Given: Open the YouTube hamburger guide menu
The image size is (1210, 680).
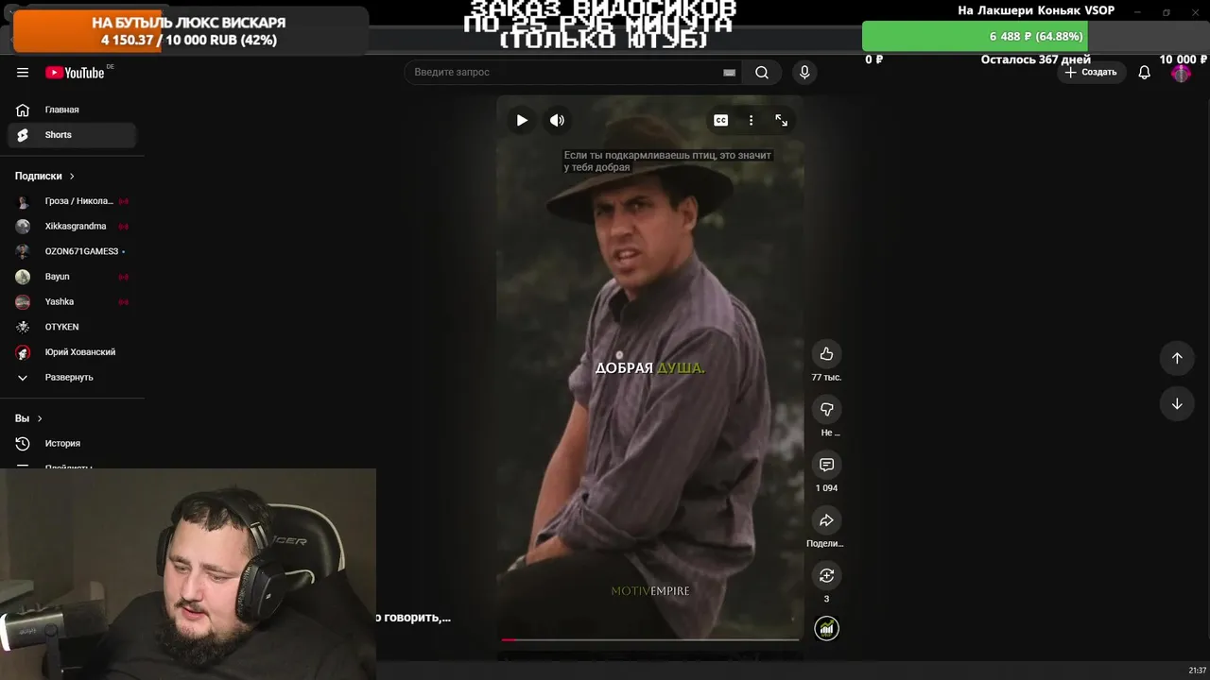Looking at the screenshot, I should 23,73.
